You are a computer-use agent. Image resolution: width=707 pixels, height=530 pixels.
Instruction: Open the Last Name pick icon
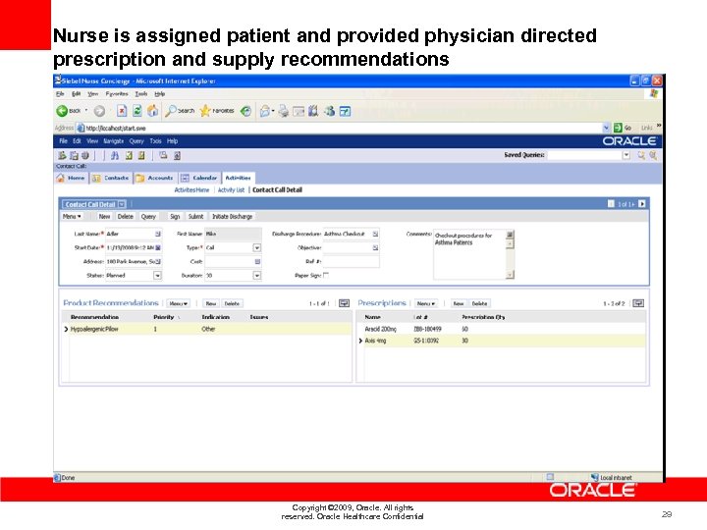coord(158,234)
